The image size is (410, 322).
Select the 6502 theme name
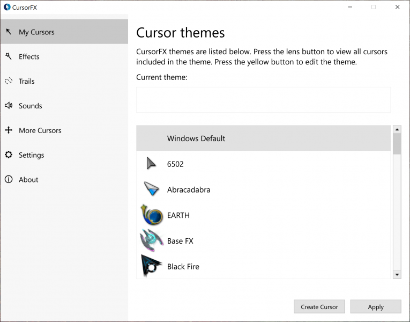175,164
